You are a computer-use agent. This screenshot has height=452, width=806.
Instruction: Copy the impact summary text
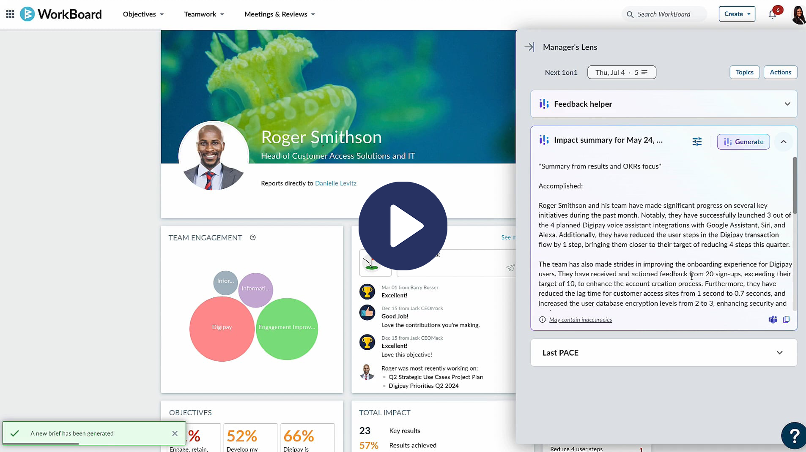click(x=786, y=319)
